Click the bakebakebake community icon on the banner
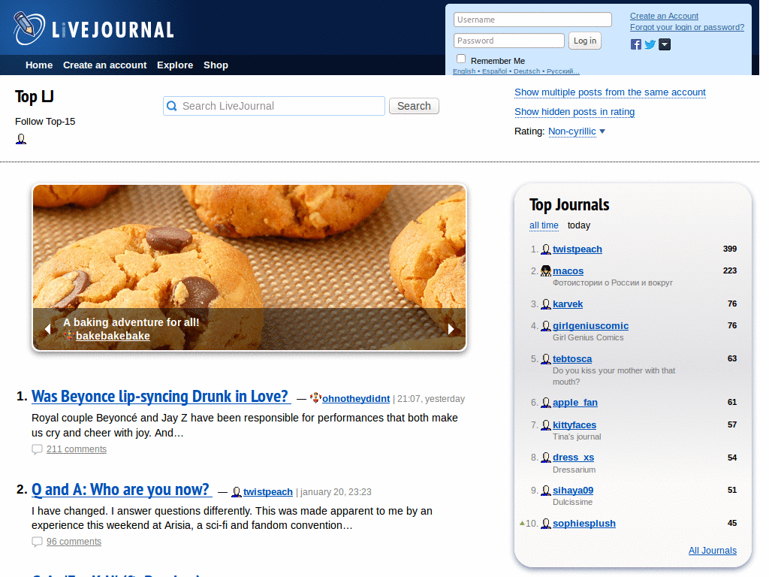769x577 pixels. pos(68,336)
